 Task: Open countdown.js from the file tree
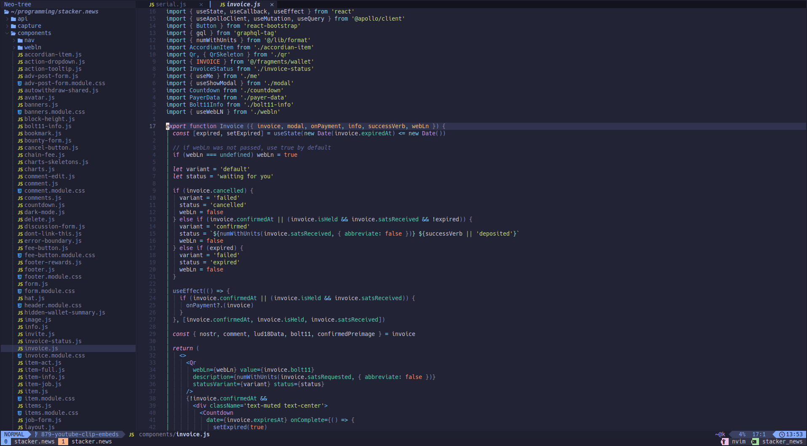pos(44,205)
